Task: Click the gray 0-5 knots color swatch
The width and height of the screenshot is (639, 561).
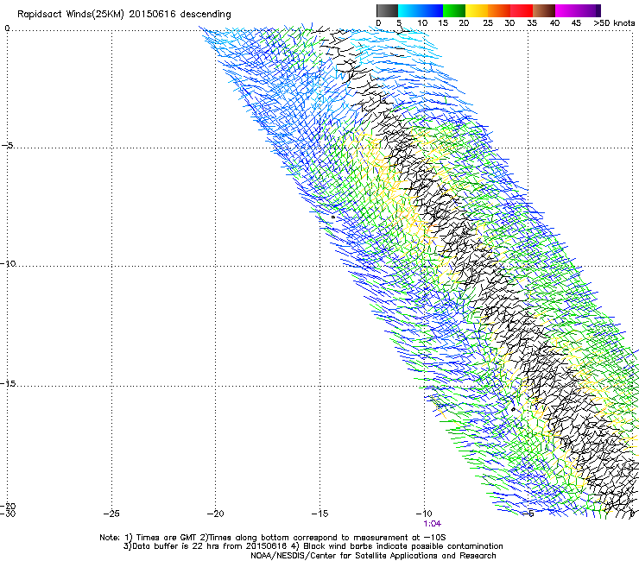Action: 387,10
